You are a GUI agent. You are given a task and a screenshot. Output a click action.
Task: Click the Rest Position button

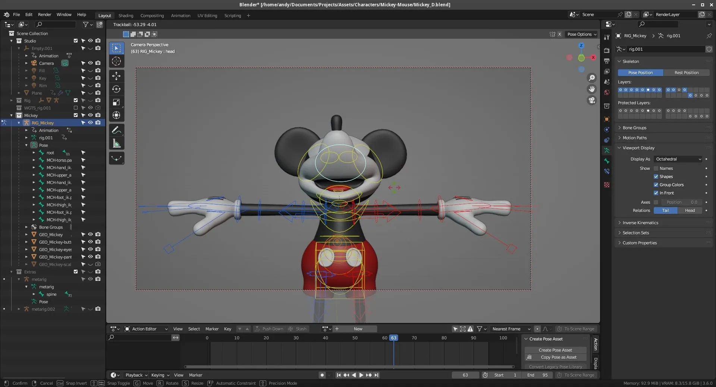tap(687, 73)
